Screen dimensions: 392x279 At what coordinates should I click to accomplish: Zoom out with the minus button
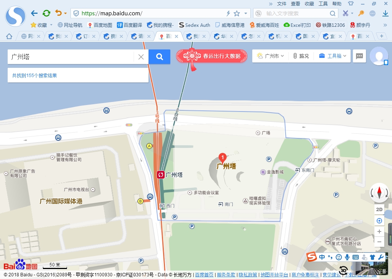coord(379,242)
